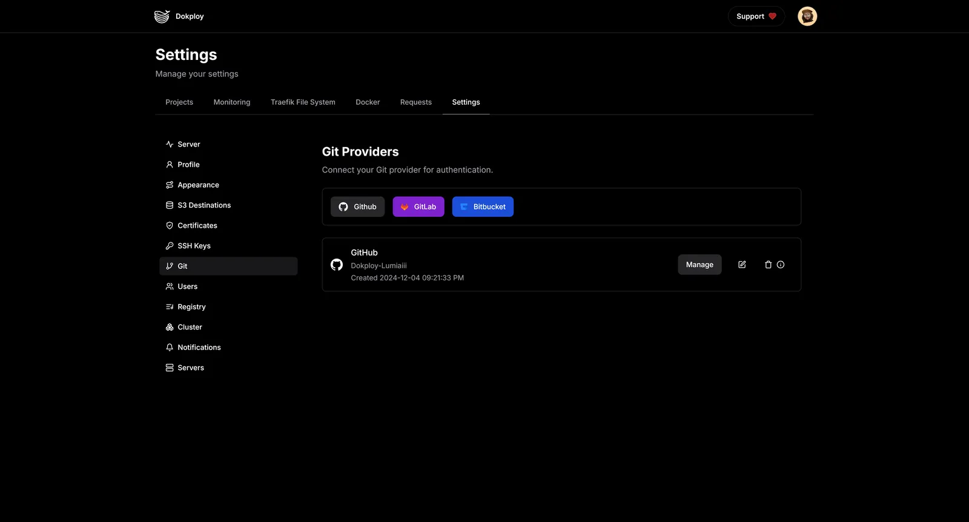This screenshot has height=522, width=969.
Task: Click the Manage button for GitHub
Action: click(699, 265)
